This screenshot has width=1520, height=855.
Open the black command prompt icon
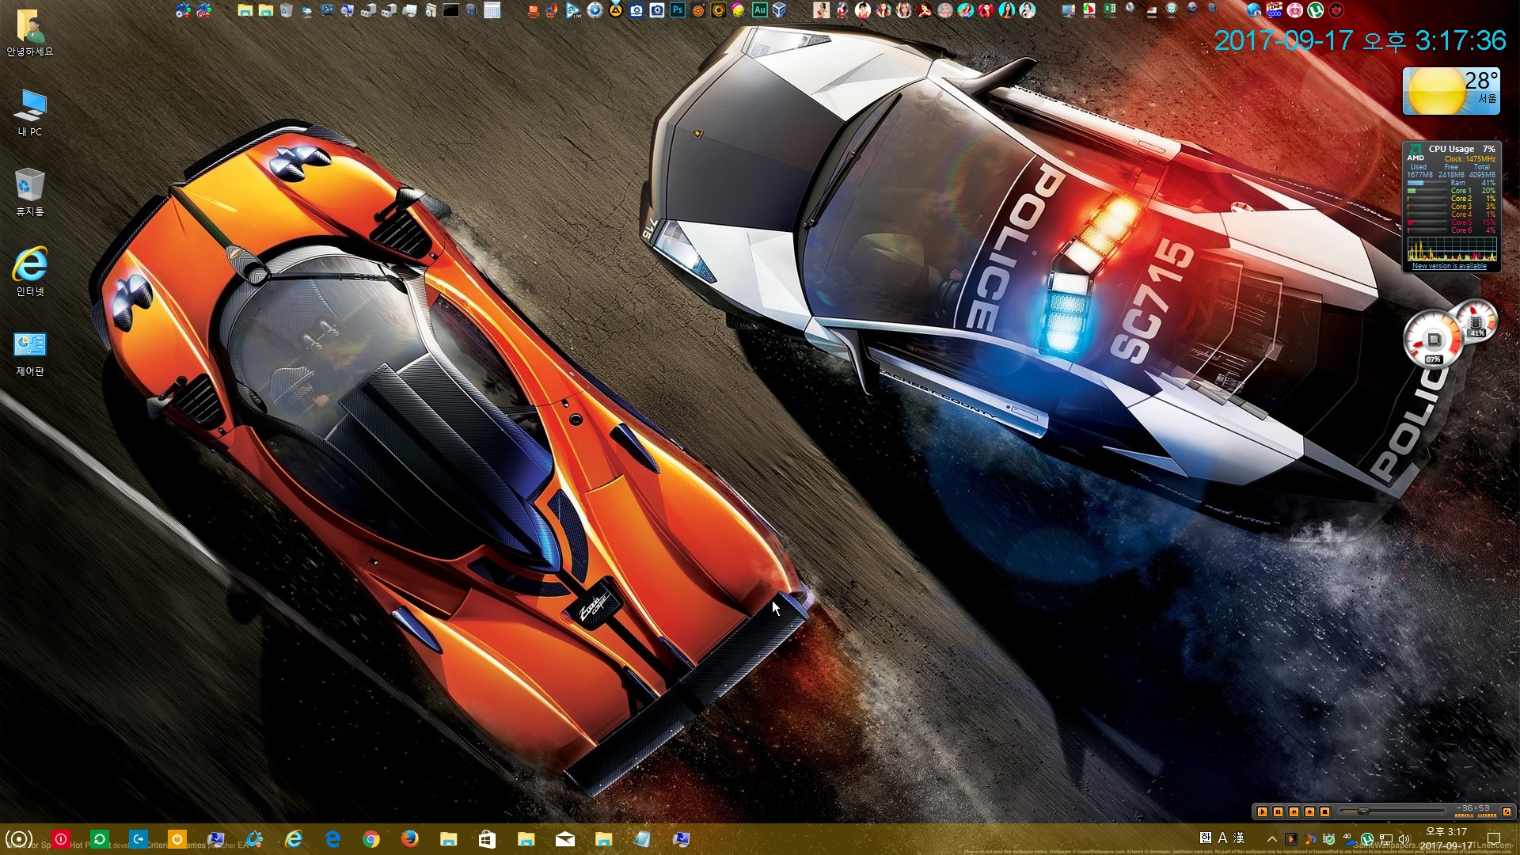point(451,10)
